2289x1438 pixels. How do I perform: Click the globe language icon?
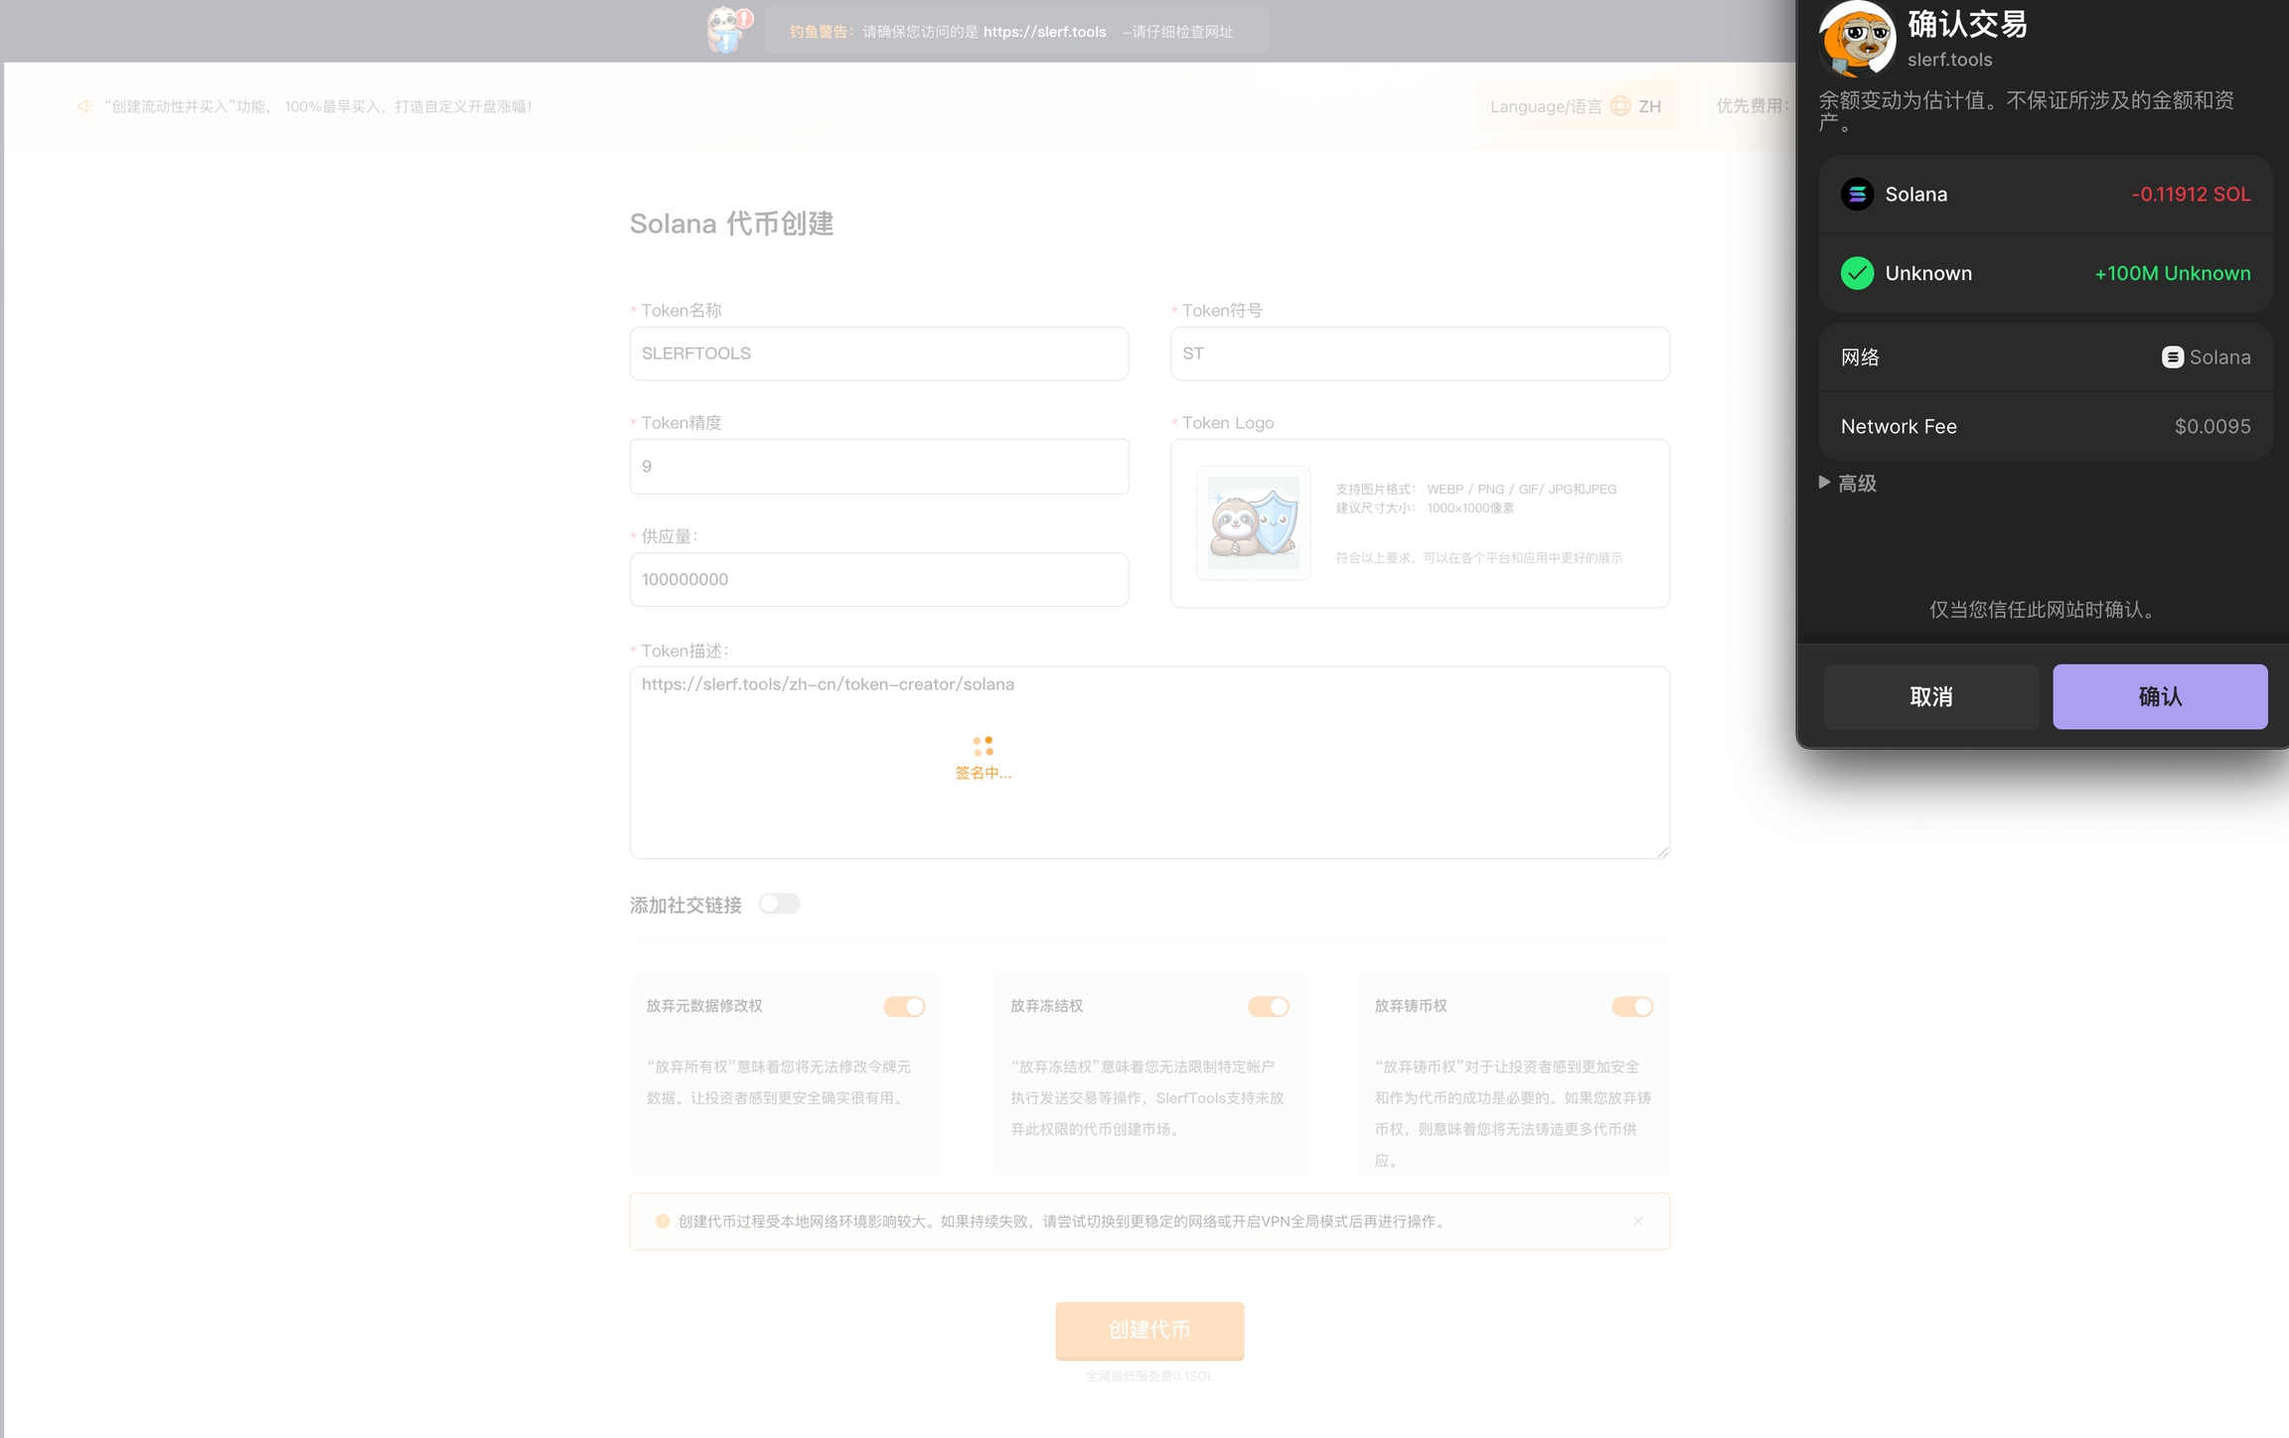pyautogui.click(x=1619, y=106)
